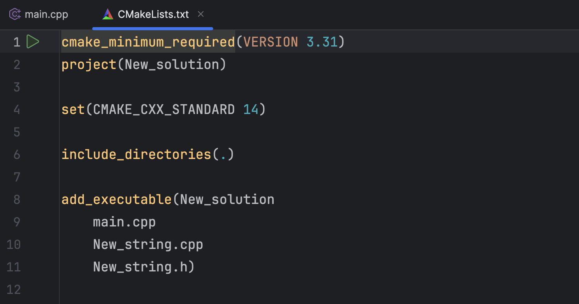Click the New_string.h entry on line 11
Viewport: 579px width, 304px height.
coord(140,267)
